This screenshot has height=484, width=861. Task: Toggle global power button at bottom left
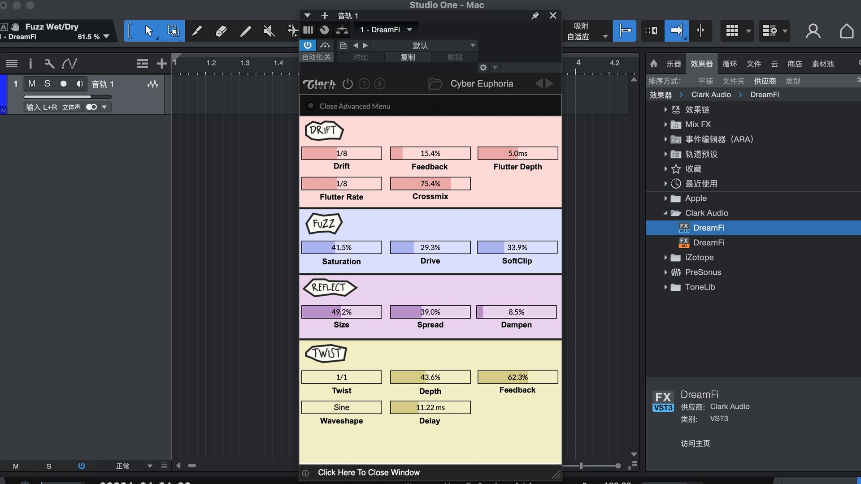pyautogui.click(x=82, y=466)
